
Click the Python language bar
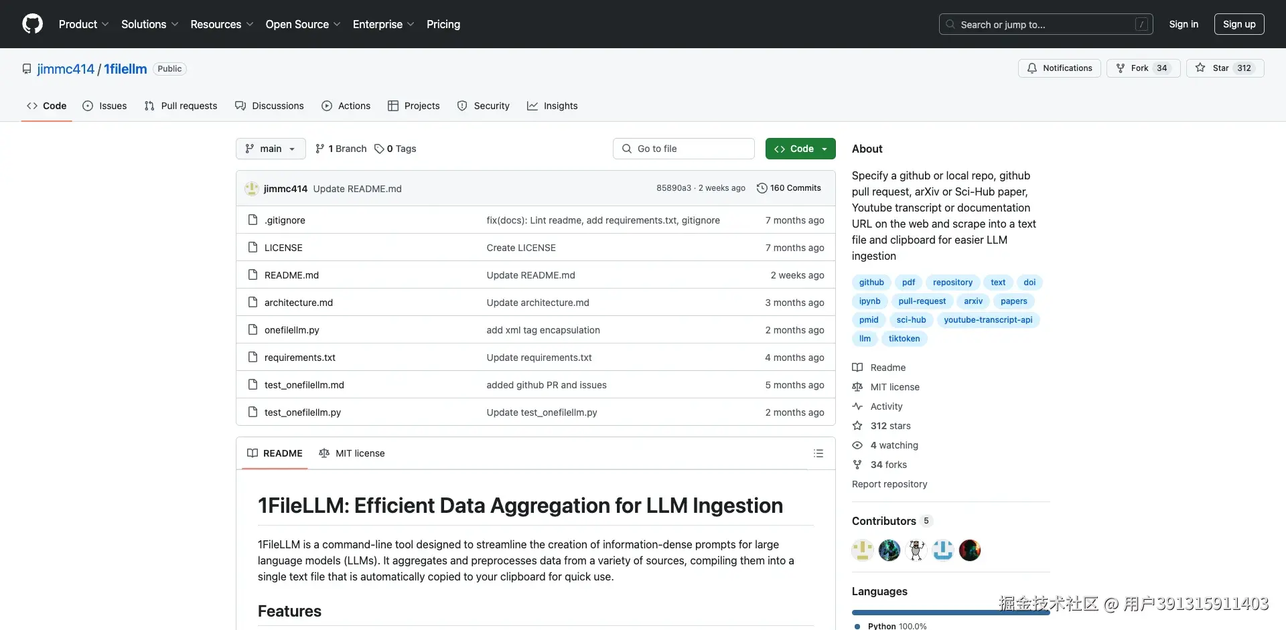coord(951,612)
